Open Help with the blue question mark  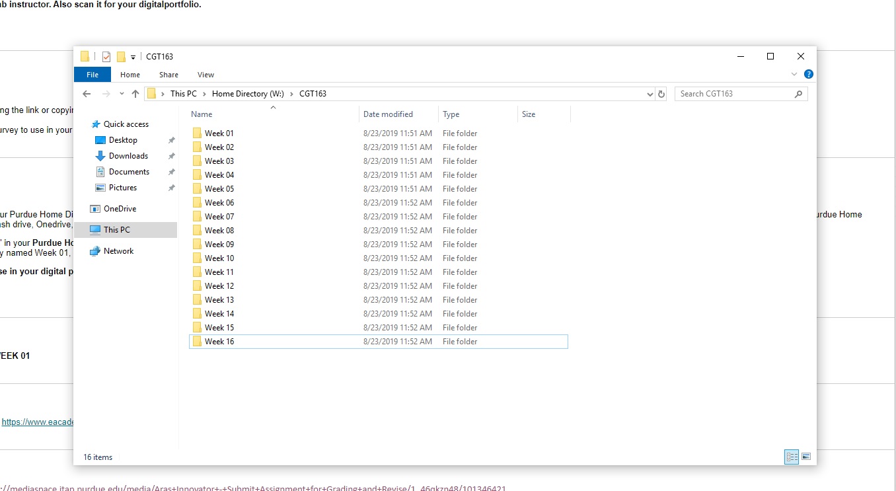pos(808,75)
